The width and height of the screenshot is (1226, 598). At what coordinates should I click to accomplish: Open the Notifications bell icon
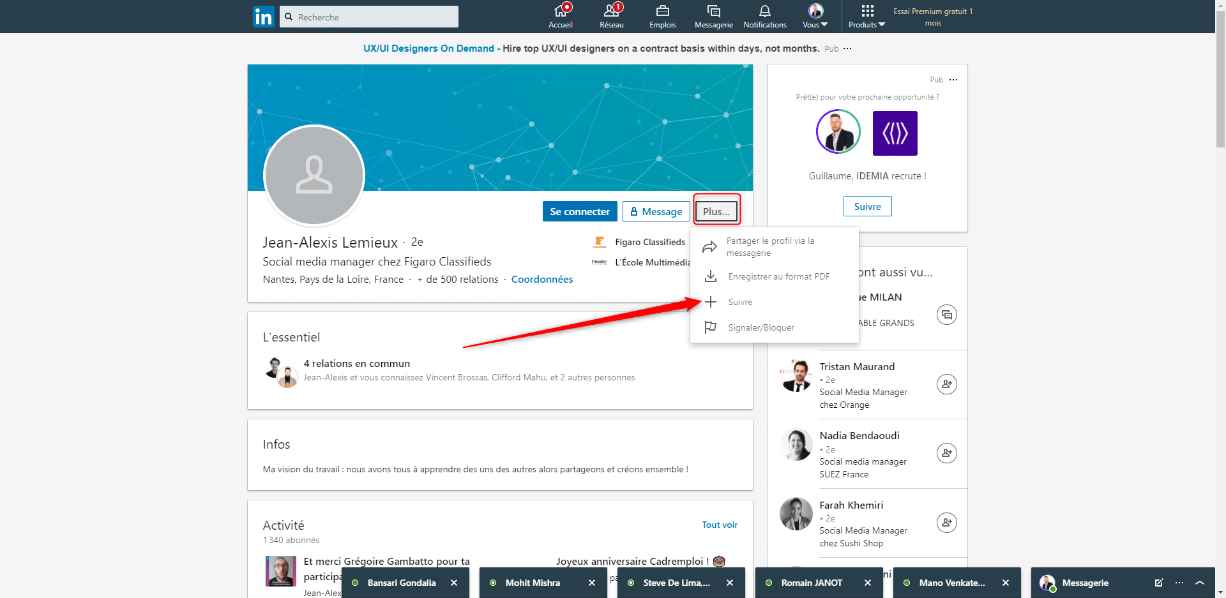click(x=764, y=11)
